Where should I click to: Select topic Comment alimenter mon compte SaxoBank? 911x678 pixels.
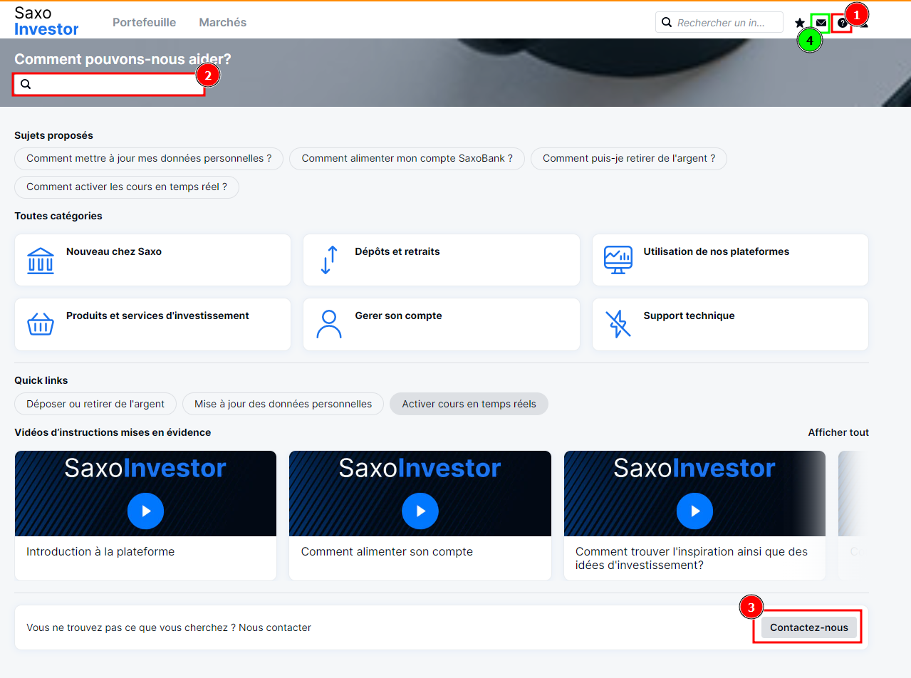pos(407,158)
